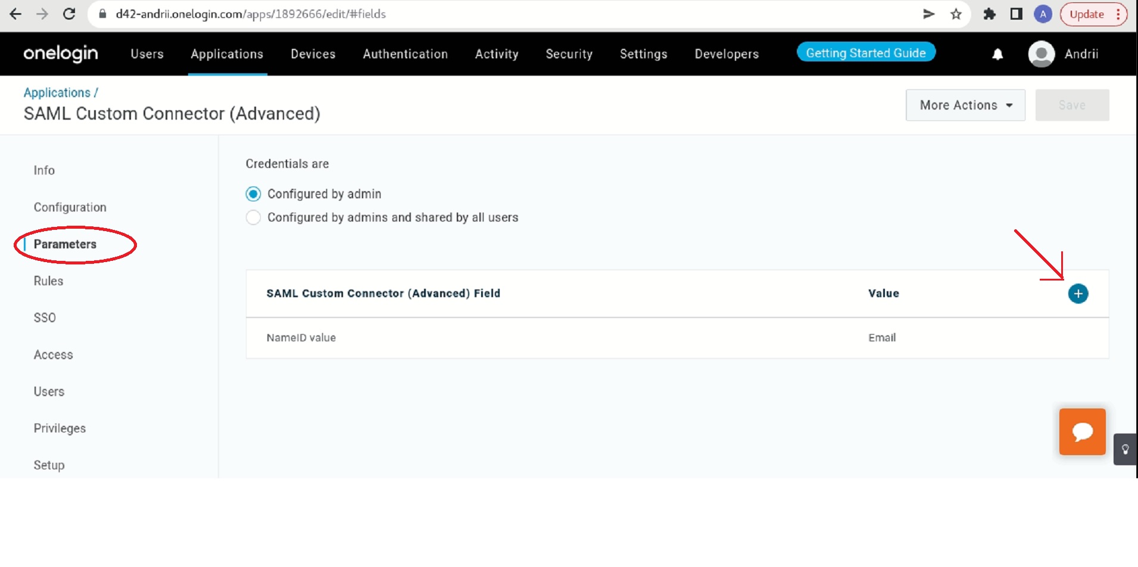Reload the page in browser

point(69,14)
